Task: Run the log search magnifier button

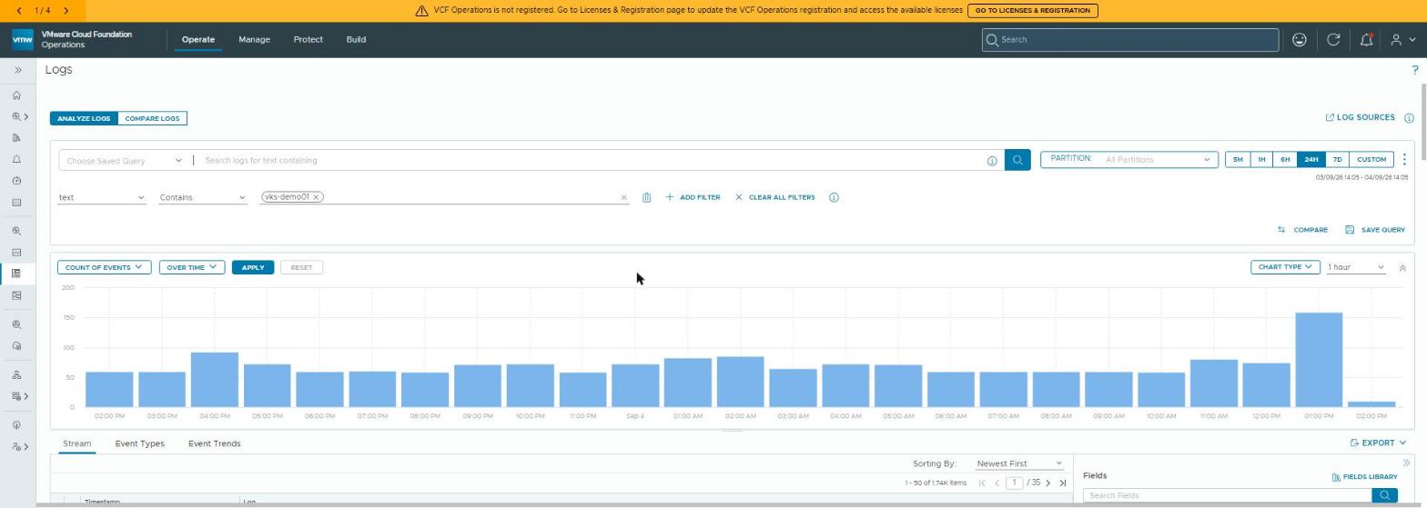Action: coord(1017,160)
